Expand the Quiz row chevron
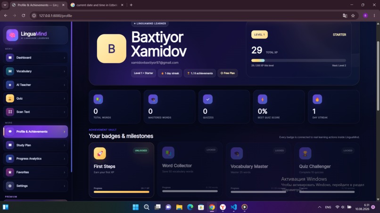 click(64, 98)
